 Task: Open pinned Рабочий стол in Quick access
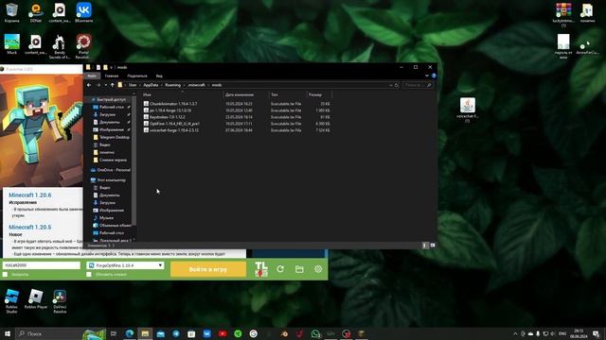[112, 107]
